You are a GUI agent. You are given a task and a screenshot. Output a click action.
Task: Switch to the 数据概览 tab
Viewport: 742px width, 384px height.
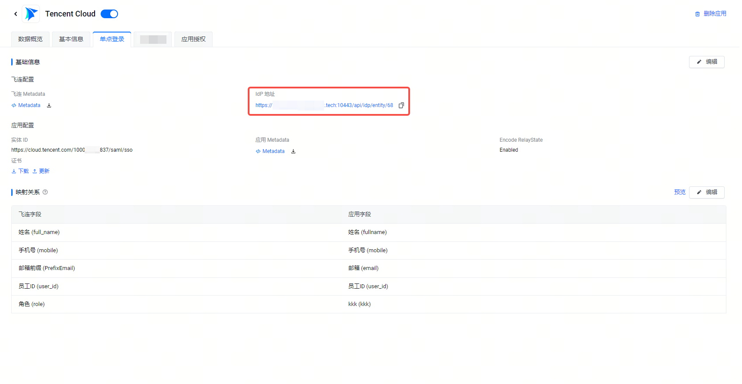(30, 39)
